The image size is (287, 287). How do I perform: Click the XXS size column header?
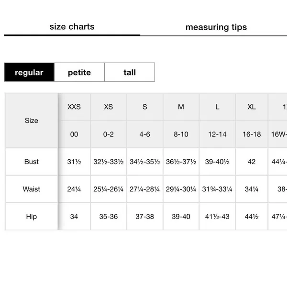pos(74,107)
